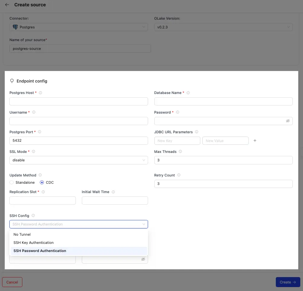This screenshot has height=291, width=303.
Task: Open the Connector Postgres dropdown
Action: pos(79,27)
